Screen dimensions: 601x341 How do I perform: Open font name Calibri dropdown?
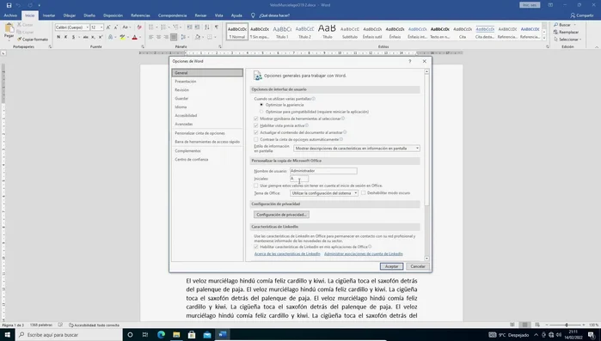(x=88, y=27)
